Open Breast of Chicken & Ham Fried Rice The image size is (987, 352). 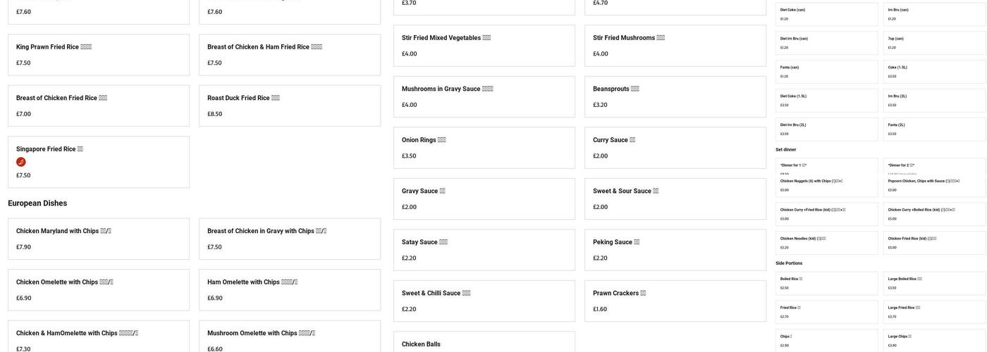pyautogui.click(x=289, y=55)
